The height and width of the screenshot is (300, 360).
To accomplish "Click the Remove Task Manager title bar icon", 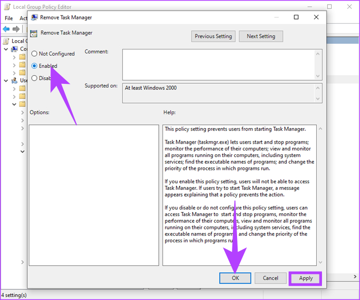I will pyautogui.click(x=34, y=17).
